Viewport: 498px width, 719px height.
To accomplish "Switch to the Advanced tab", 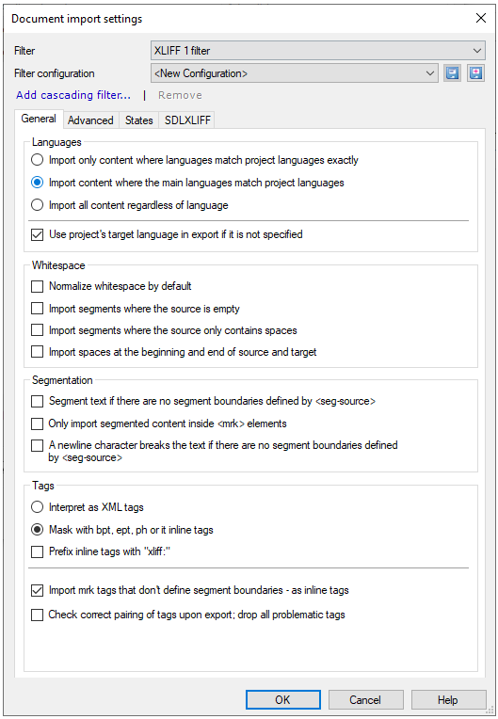I will point(90,120).
